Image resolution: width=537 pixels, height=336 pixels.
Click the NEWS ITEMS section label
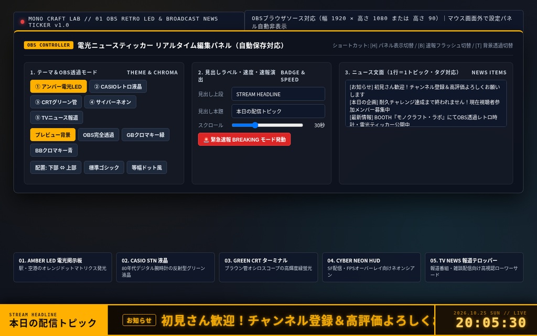(x=489, y=72)
